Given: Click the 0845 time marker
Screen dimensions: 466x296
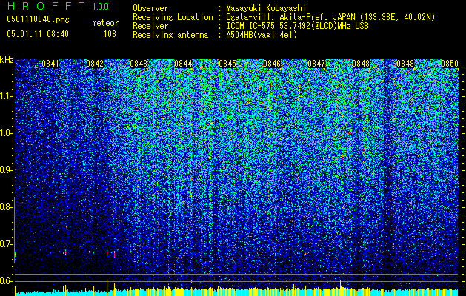Looking at the screenshot, I should pos(227,64).
